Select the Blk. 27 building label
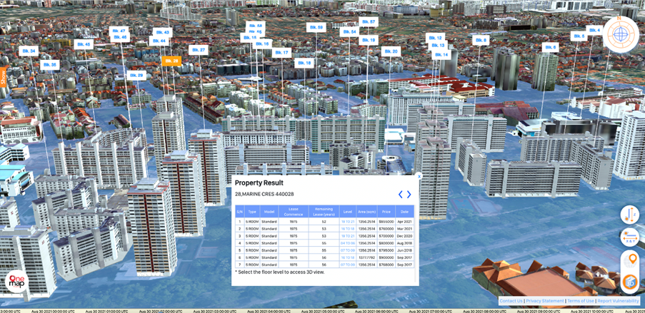Screen dimensions: 645x313 click(x=199, y=50)
